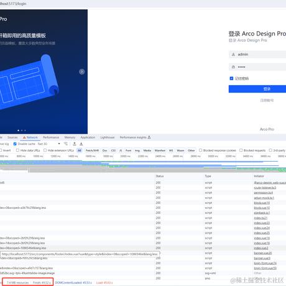The height and width of the screenshot is (286, 286).
Task: Open the Memory tab
Action: 70,137
